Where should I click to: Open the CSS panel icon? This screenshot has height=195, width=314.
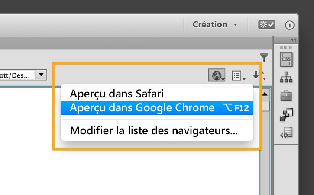pos(286,59)
